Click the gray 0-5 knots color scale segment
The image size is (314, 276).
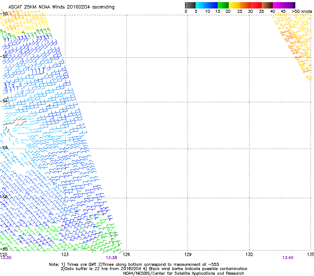(190, 5)
